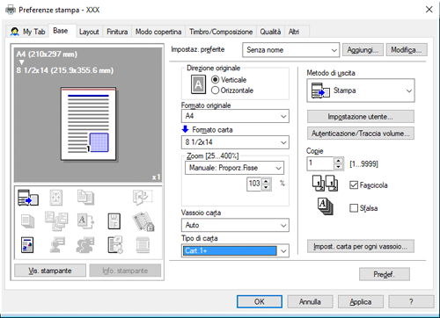Click the Predef. button
440x318 pixels.
385,274
